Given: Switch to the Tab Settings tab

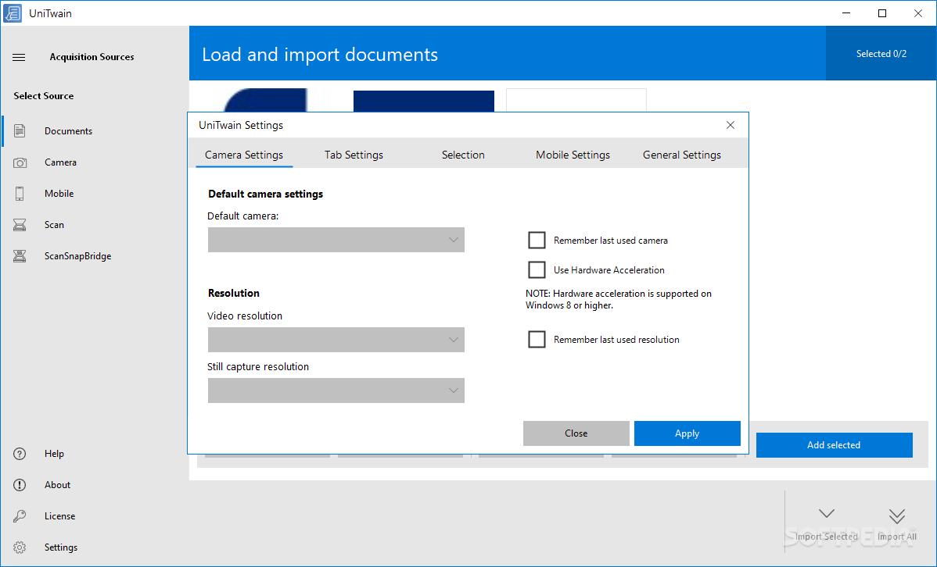Looking at the screenshot, I should pos(354,155).
